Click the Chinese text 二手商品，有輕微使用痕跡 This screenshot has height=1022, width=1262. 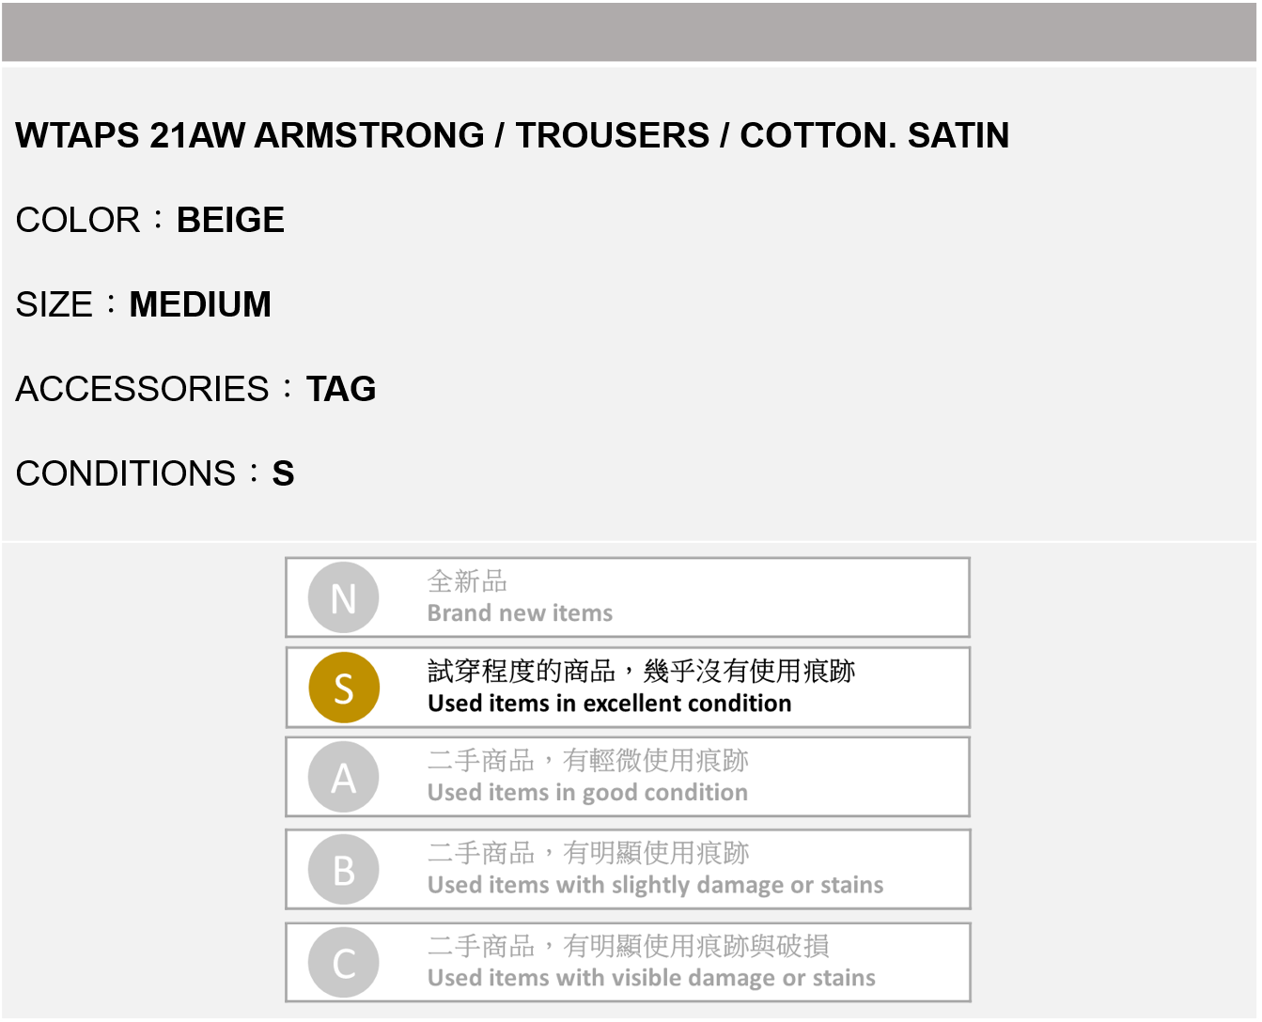(x=588, y=760)
